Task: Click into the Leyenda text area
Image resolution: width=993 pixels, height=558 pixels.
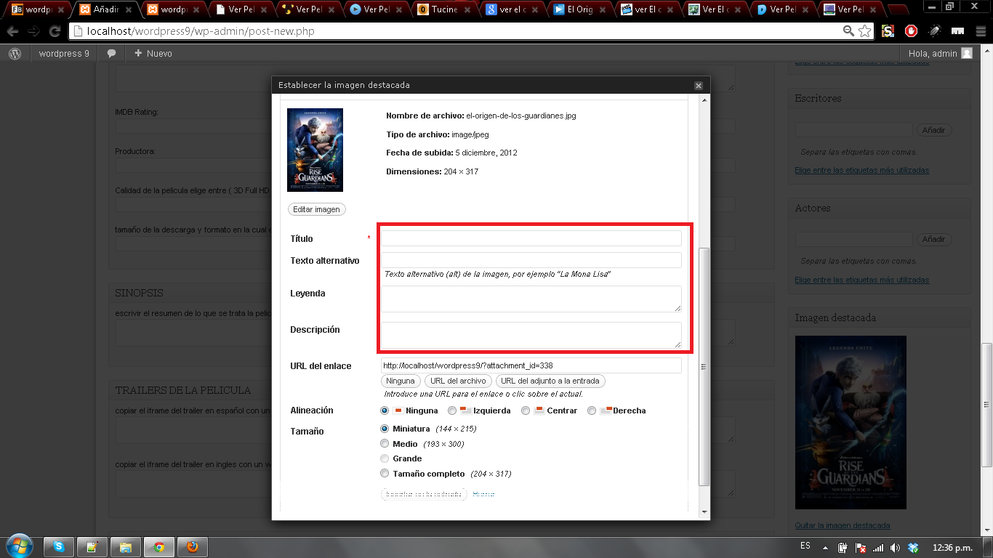Action: pyautogui.click(x=531, y=299)
